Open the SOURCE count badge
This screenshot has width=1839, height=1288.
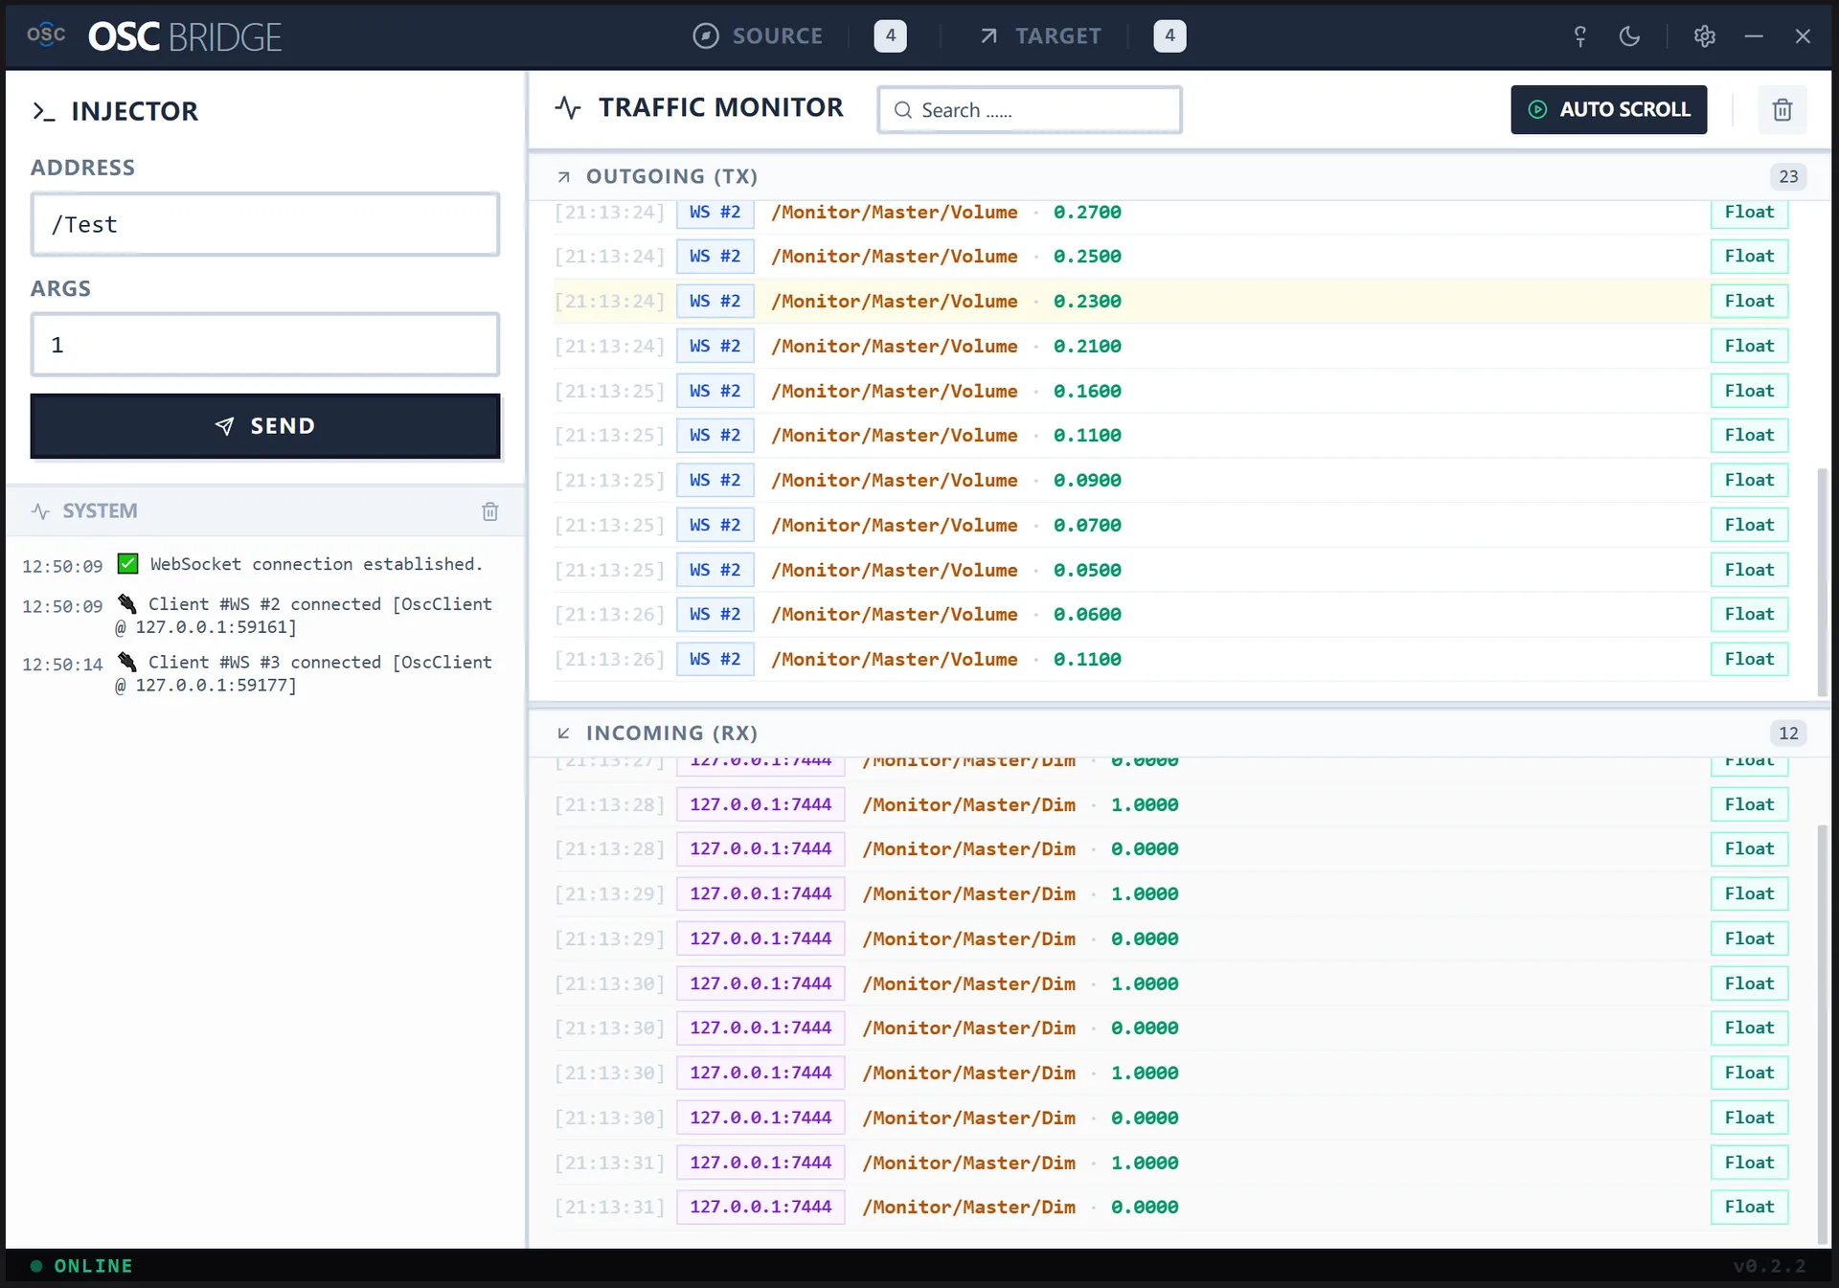[x=890, y=36]
